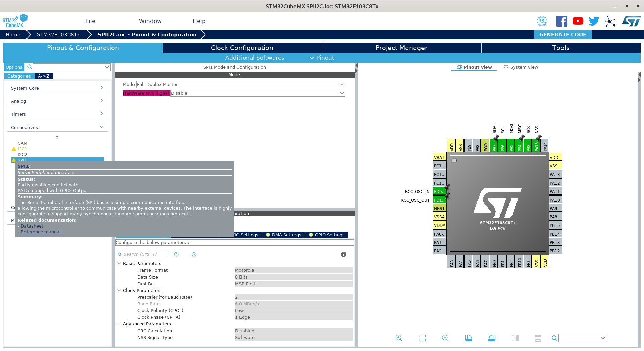Zoom out of the pinout view
644x351 pixels.
pos(445,338)
